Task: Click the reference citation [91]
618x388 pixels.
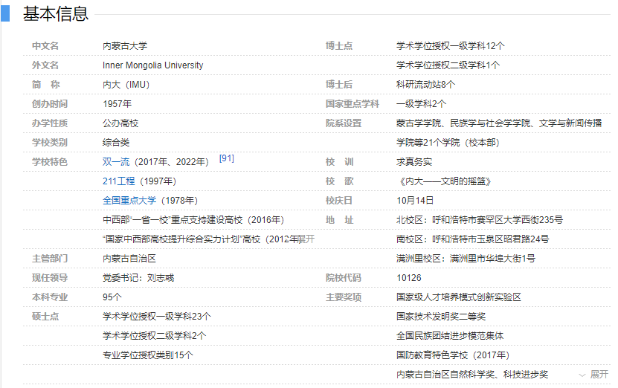Action: click(x=227, y=159)
